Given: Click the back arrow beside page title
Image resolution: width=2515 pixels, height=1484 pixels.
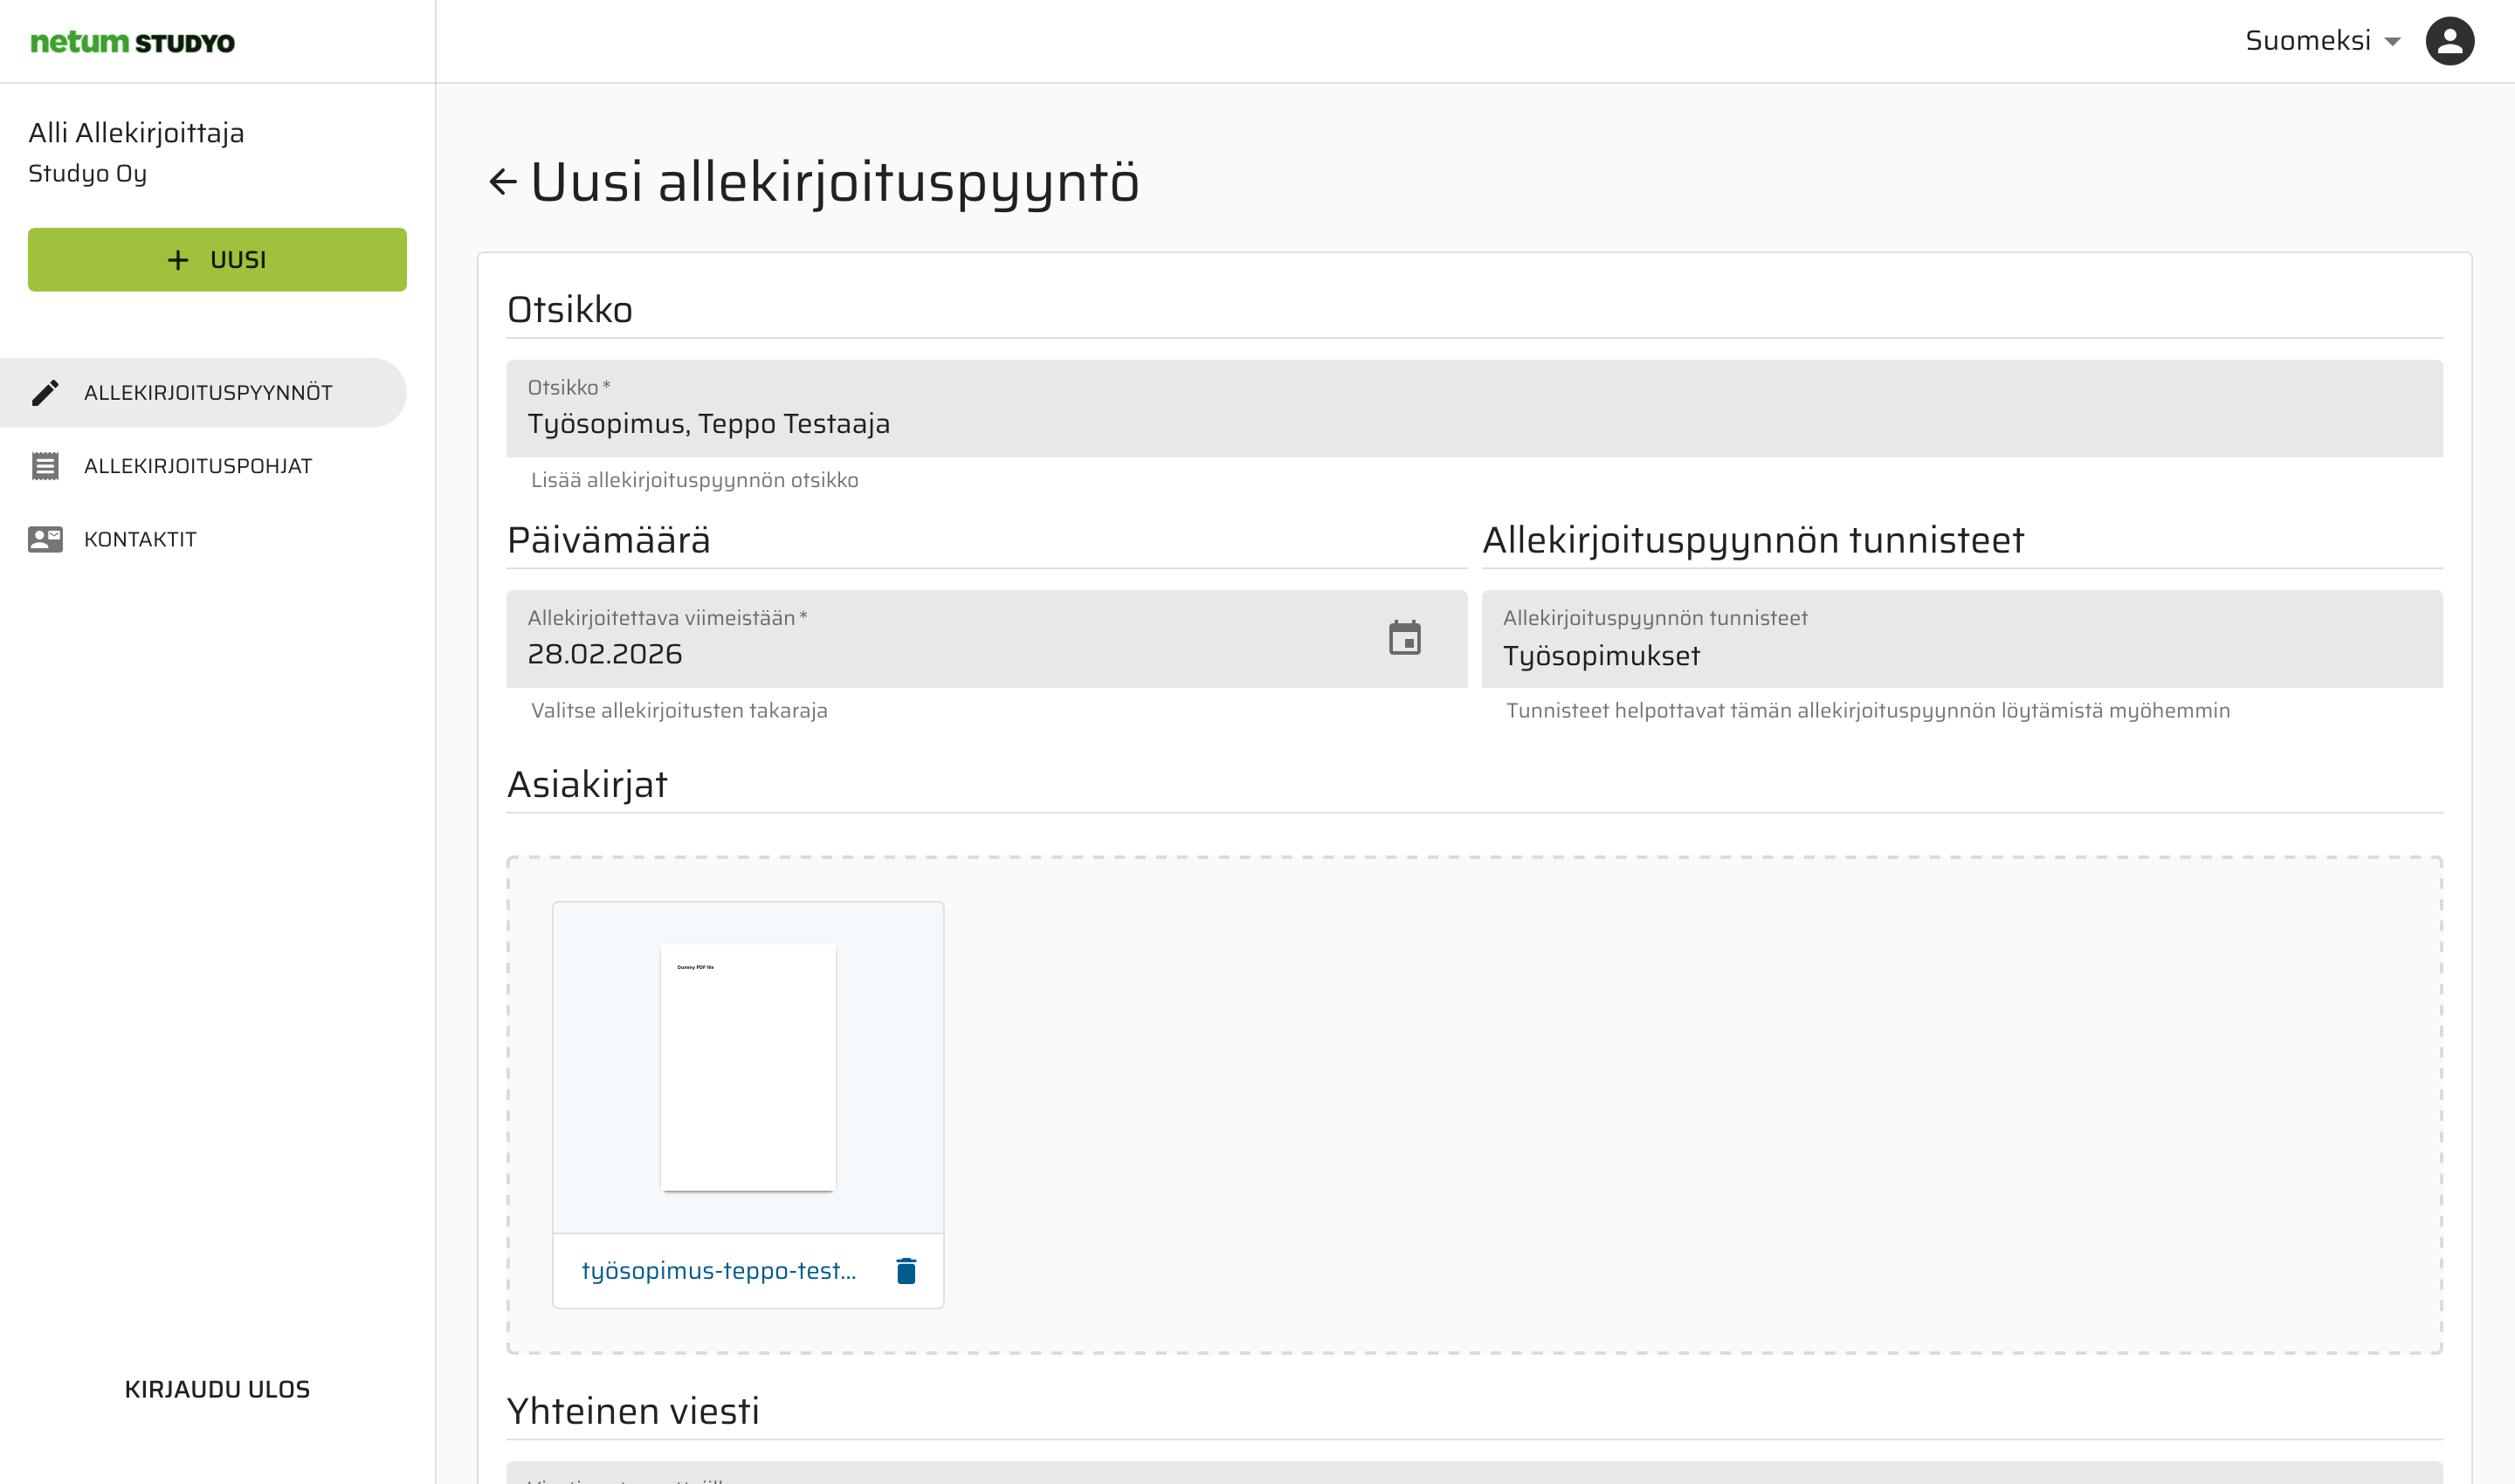Looking at the screenshot, I should pyautogui.click(x=502, y=182).
